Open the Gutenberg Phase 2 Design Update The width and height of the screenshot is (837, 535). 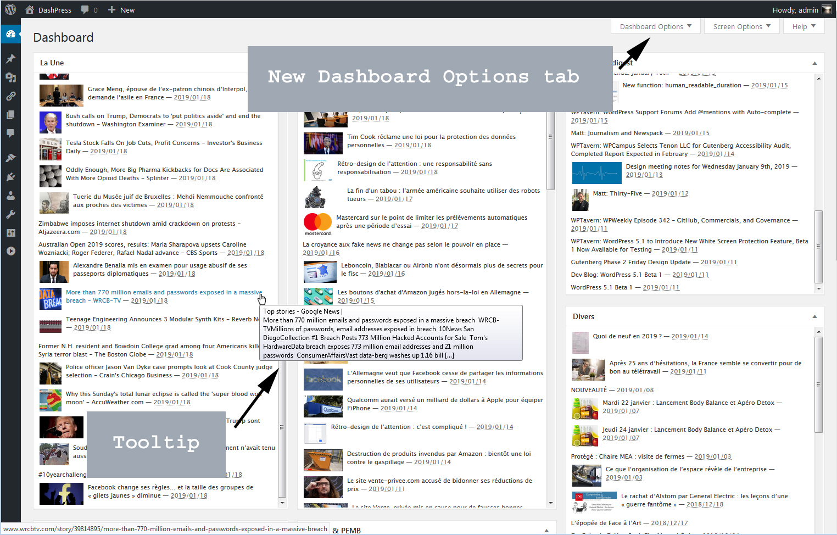point(630,262)
